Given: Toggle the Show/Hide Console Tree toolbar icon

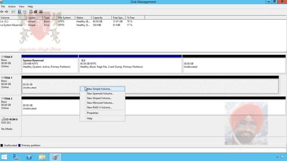Looking at the screenshot, I should coord(13,12).
